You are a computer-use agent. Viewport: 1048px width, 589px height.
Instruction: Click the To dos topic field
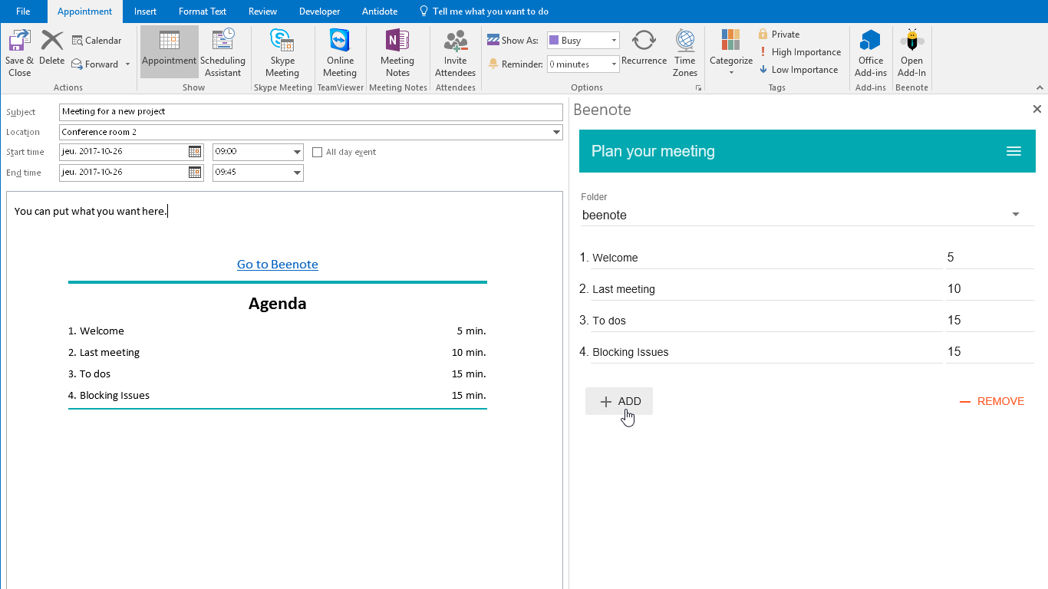766,321
